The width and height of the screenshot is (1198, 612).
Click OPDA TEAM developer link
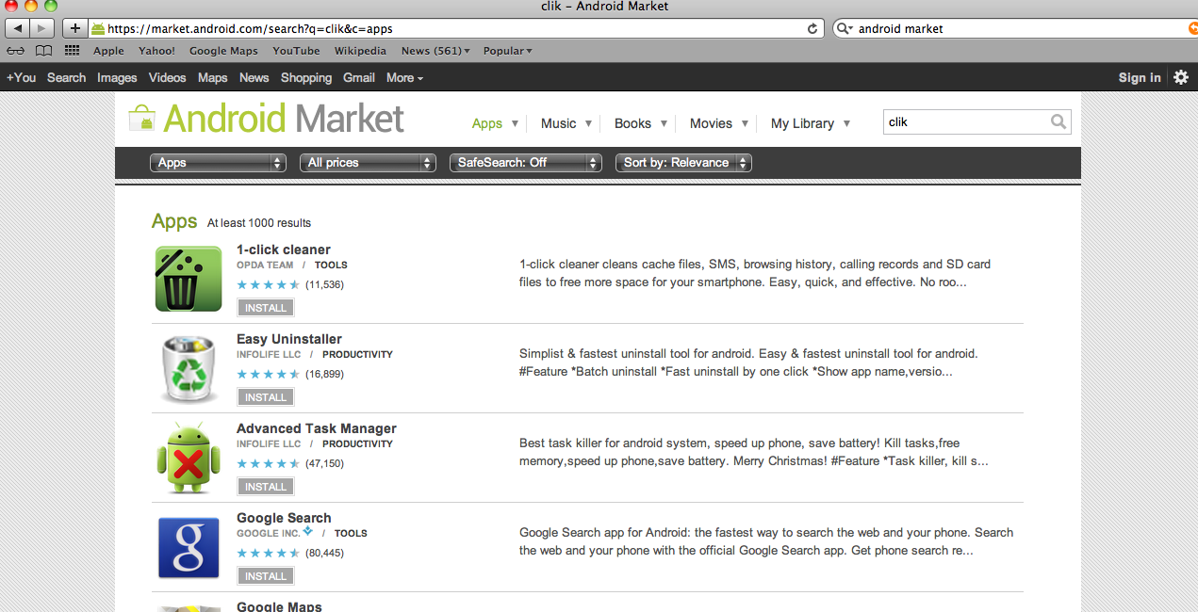265,266
